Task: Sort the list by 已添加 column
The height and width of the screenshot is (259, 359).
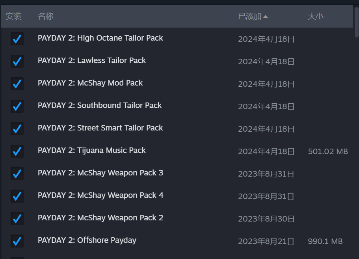Action: (x=249, y=17)
